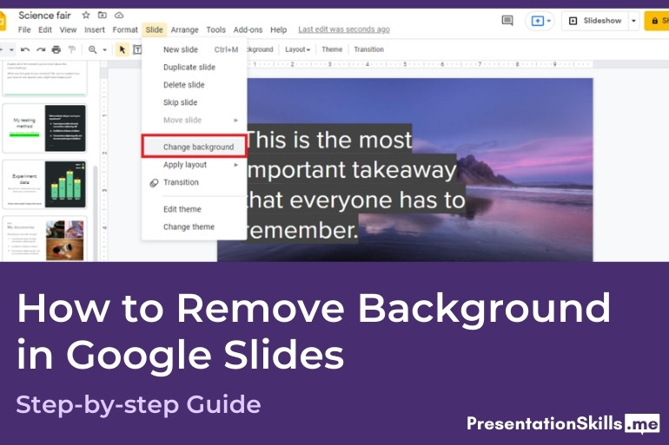This screenshot has width=669, height=445.
Task: Click the Slideshow button
Action: [596, 21]
